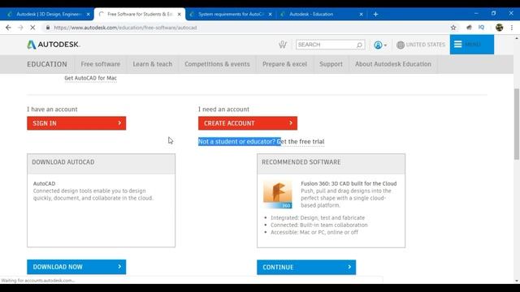520x292 pixels.
Task: Open a new browser tab
Action: pos(375,15)
